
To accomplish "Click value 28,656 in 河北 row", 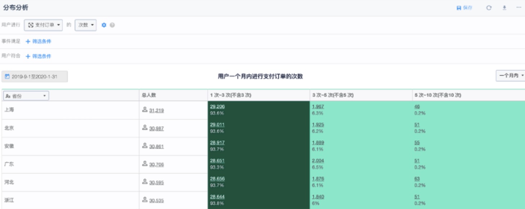I will (217, 178).
